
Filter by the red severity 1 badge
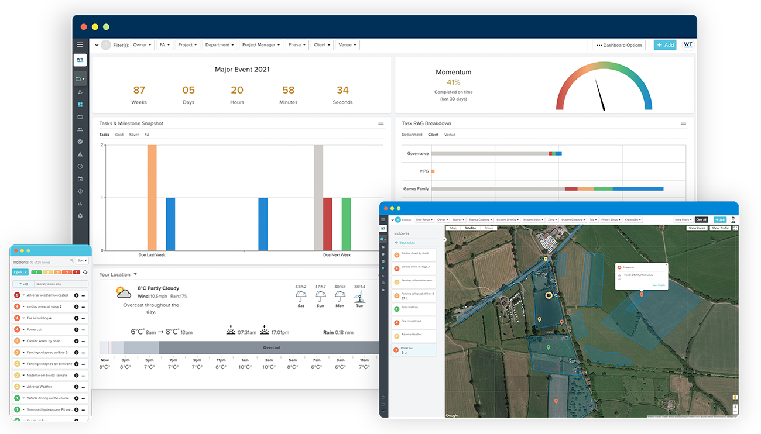(x=76, y=272)
